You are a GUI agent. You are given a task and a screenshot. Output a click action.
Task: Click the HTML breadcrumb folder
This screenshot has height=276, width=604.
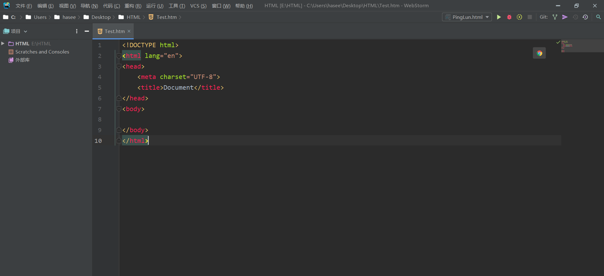click(130, 17)
